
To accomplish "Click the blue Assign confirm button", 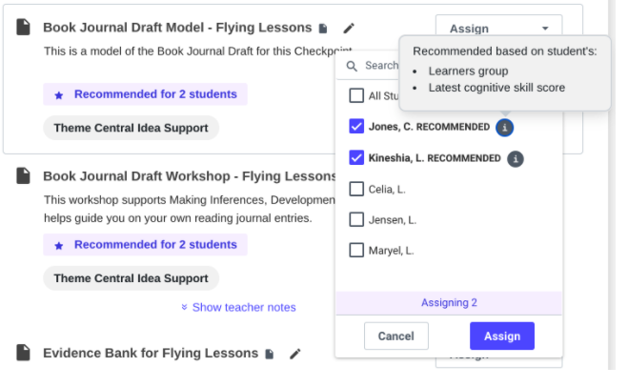I will coord(501,336).
